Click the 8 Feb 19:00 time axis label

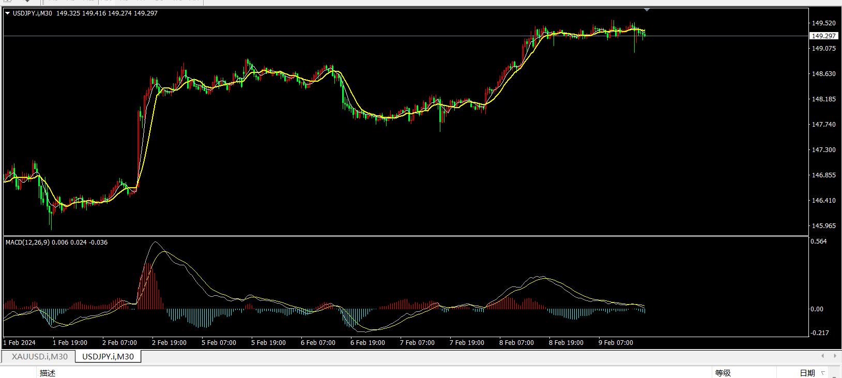coord(566,343)
